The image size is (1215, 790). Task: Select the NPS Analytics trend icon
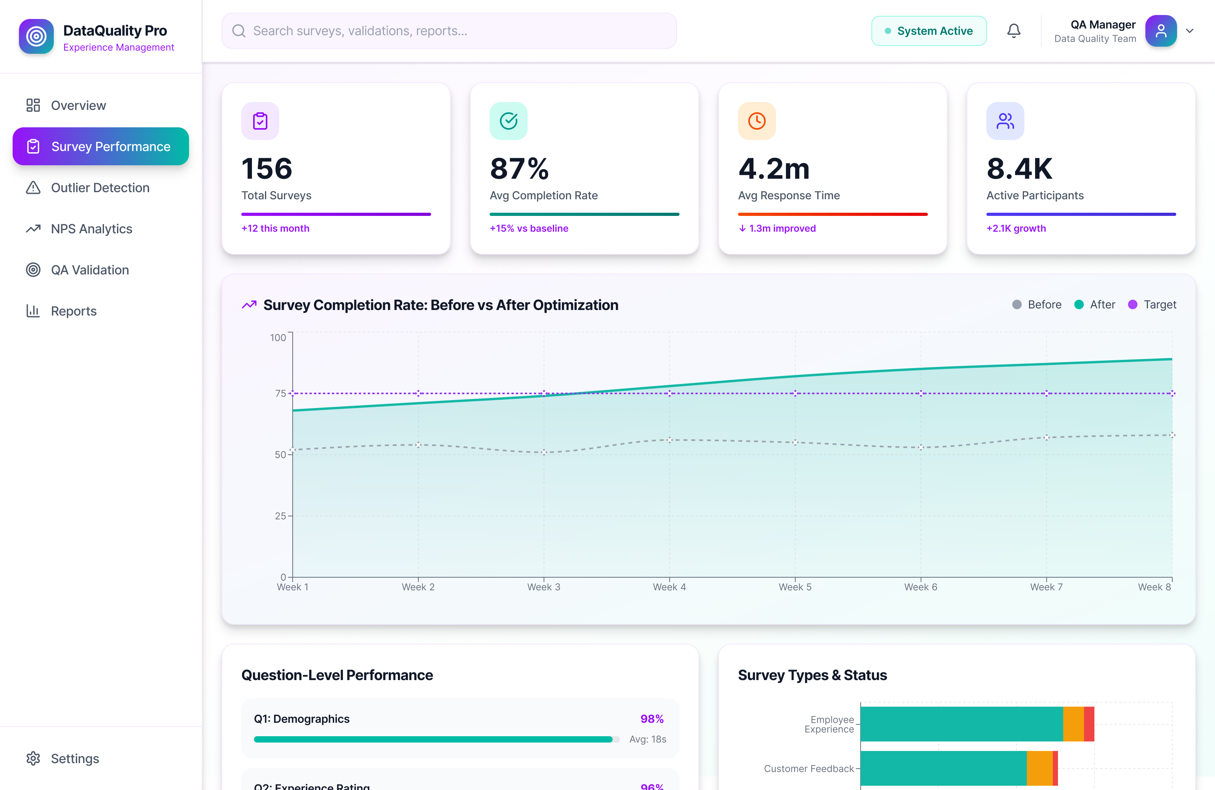[x=33, y=229]
